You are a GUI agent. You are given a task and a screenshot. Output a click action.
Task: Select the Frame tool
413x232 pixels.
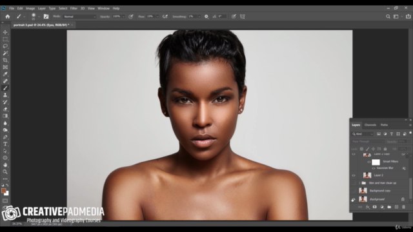pyautogui.click(x=5, y=67)
